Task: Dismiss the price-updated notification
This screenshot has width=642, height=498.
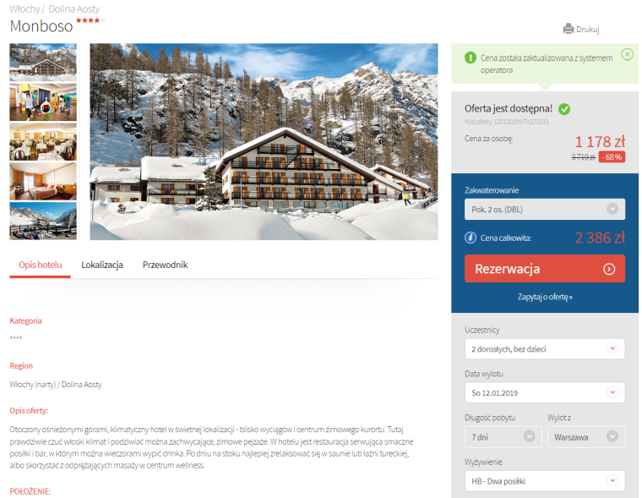Action: pyautogui.click(x=628, y=54)
